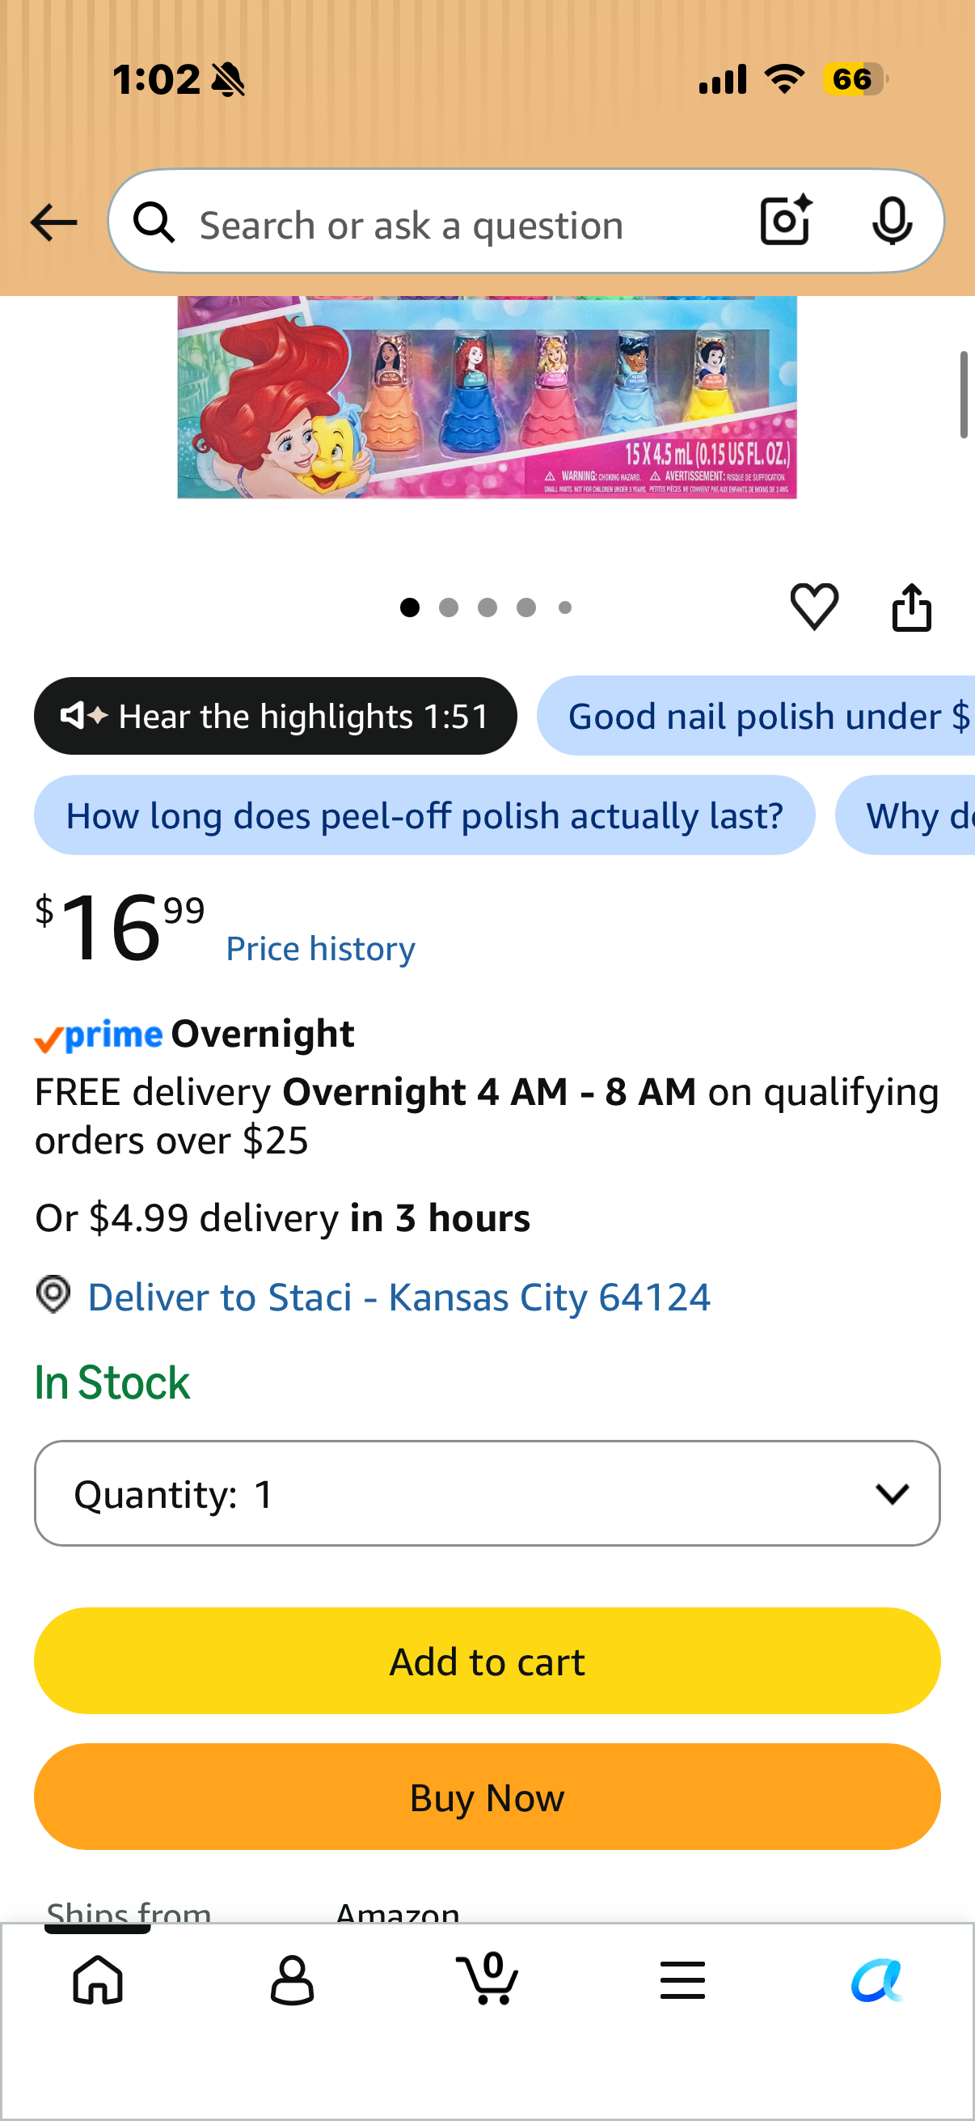
Task: Jump to second image carousel dot
Action: point(449,608)
